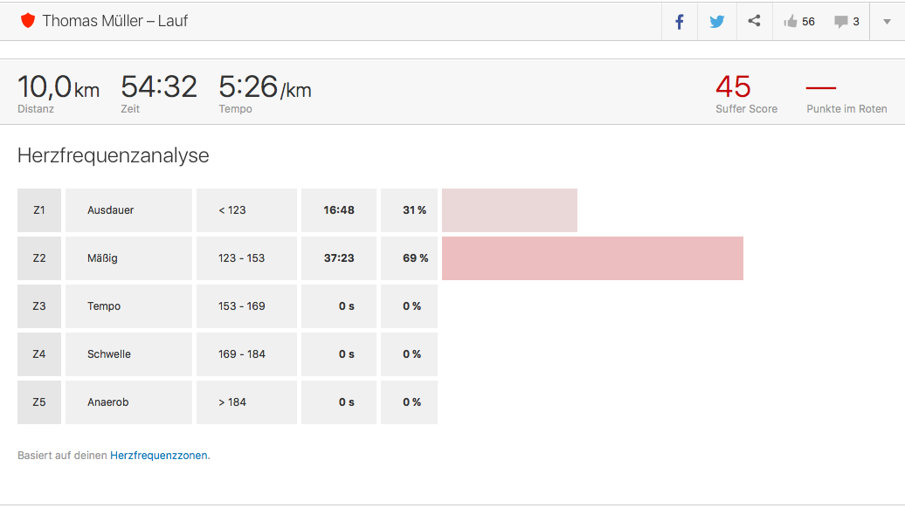This screenshot has height=508, width=905.
Task: Click the orange Strava shield badge
Action: [x=28, y=21]
